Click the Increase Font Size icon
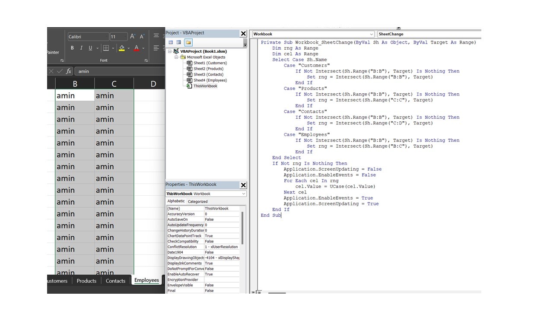 click(133, 37)
